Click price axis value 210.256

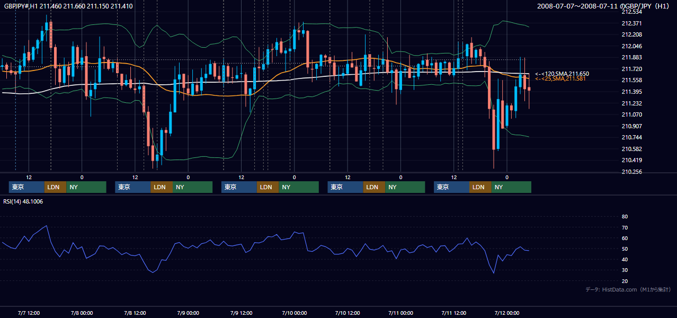click(631, 172)
